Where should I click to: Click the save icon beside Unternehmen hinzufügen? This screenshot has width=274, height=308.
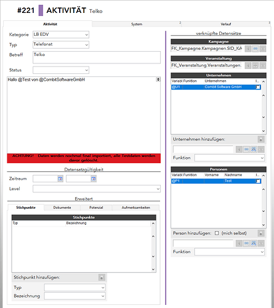click(261, 139)
